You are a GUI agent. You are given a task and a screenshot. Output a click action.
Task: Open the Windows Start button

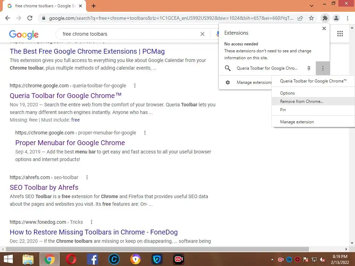(8, 259)
